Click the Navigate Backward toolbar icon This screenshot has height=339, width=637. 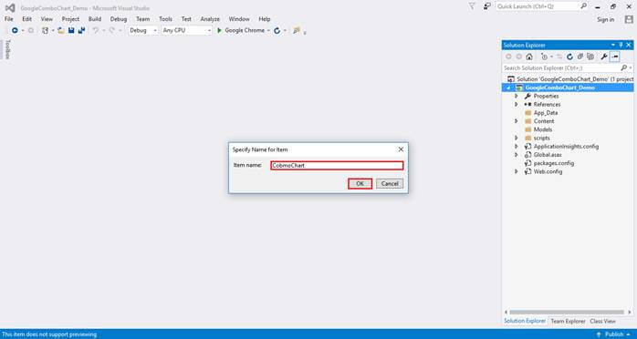(15, 30)
